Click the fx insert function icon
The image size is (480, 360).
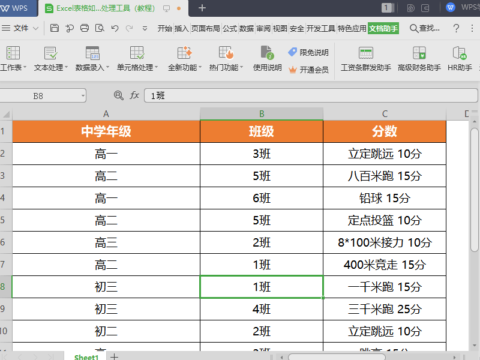(x=134, y=95)
